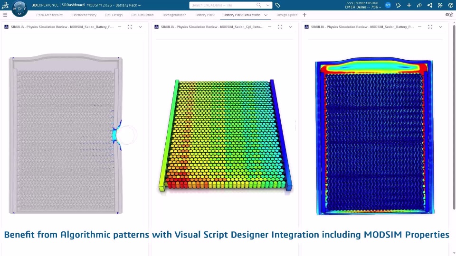Open the SM user profile avatar

[388, 5]
